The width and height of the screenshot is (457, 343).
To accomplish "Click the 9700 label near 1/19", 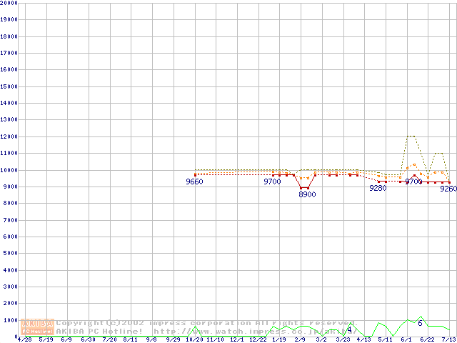I will click(x=272, y=182).
